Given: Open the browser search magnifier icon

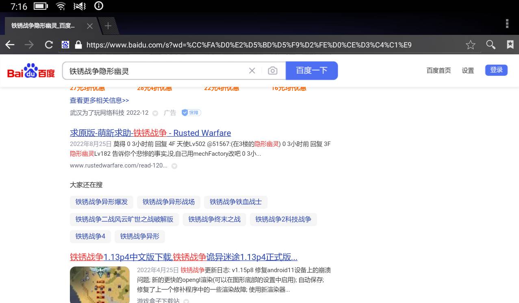Looking at the screenshot, I should 491,45.
